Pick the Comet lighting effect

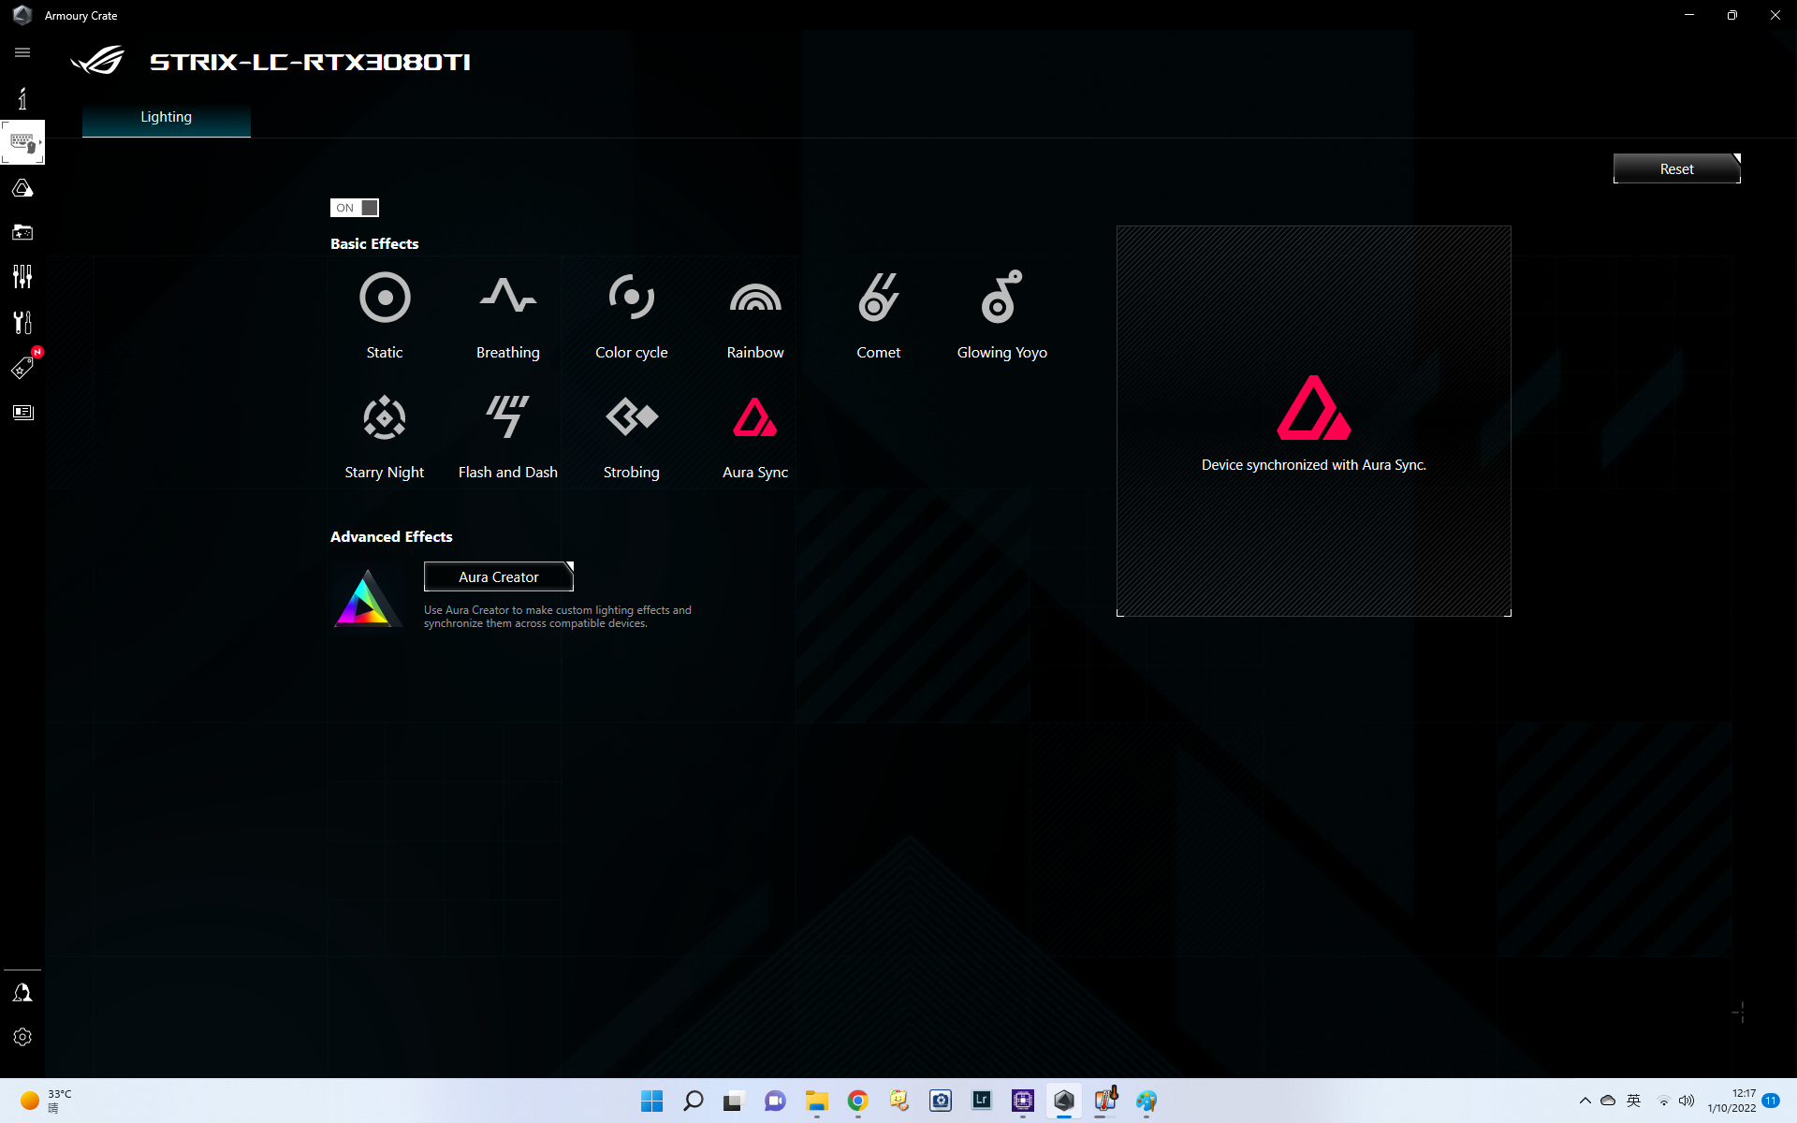pos(879,315)
